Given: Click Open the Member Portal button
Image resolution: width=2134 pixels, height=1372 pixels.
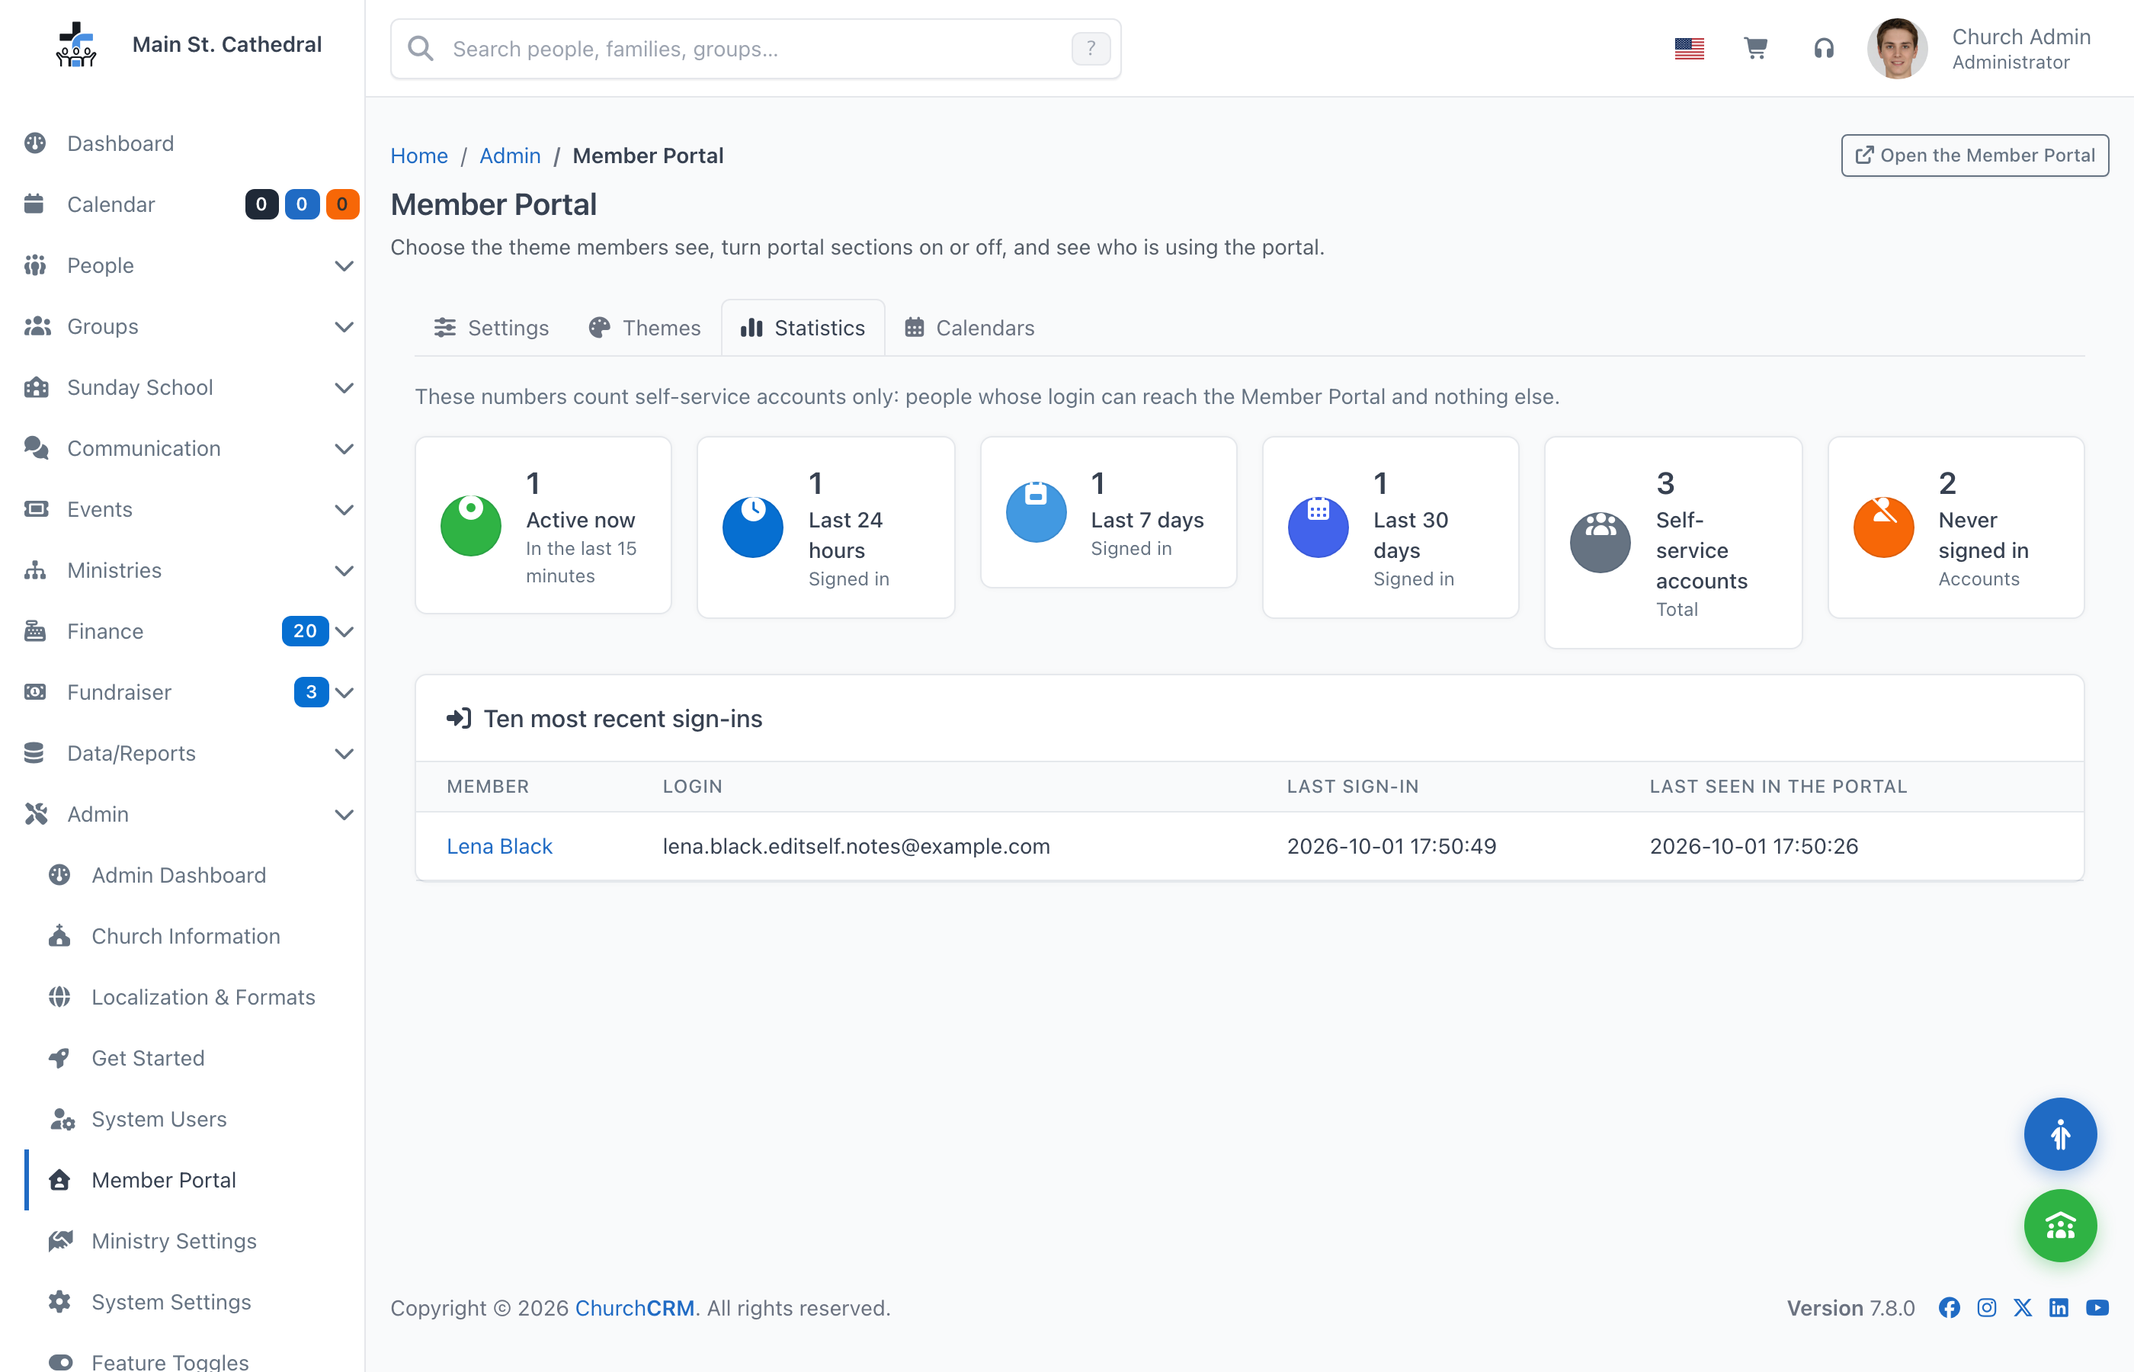Looking at the screenshot, I should coord(1975,155).
